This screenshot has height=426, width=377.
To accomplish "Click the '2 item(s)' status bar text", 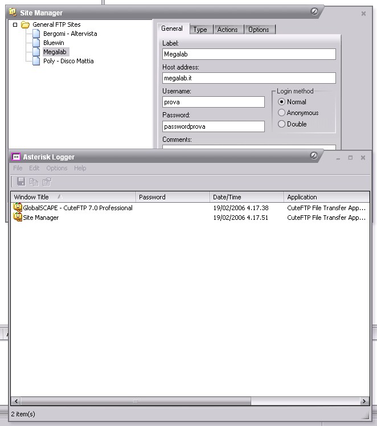I will click(x=23, y=414).
